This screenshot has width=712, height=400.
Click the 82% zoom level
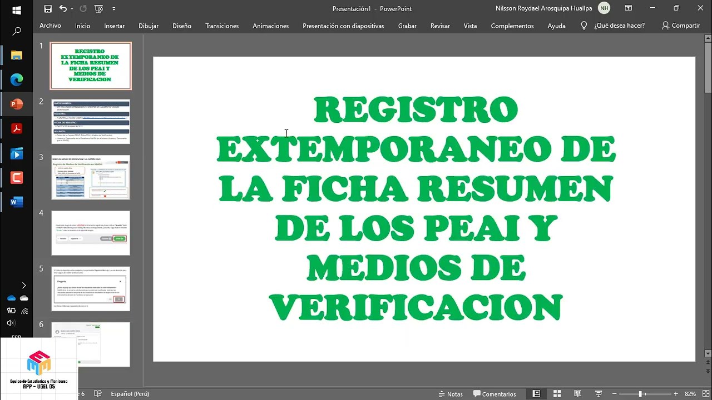(690, 394)
